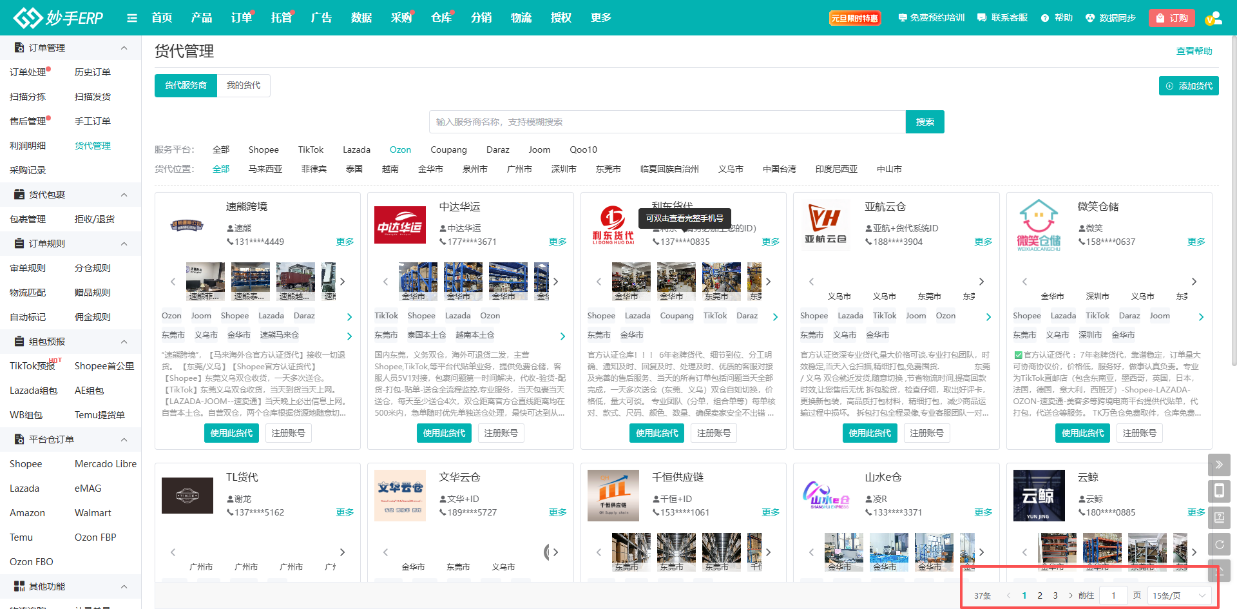Click the 速能跨境 logo image

tap(187, 226)
